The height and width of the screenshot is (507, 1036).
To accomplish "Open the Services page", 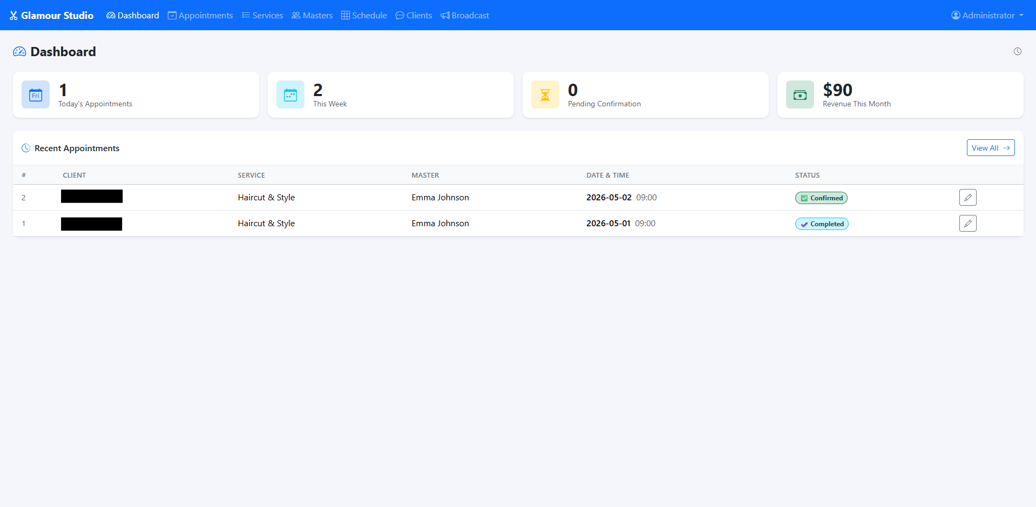I will click(x=262, y=16).
